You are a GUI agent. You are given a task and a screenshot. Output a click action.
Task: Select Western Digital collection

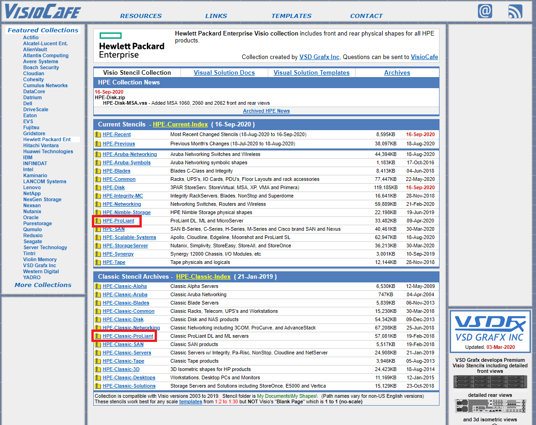(41, 271)
